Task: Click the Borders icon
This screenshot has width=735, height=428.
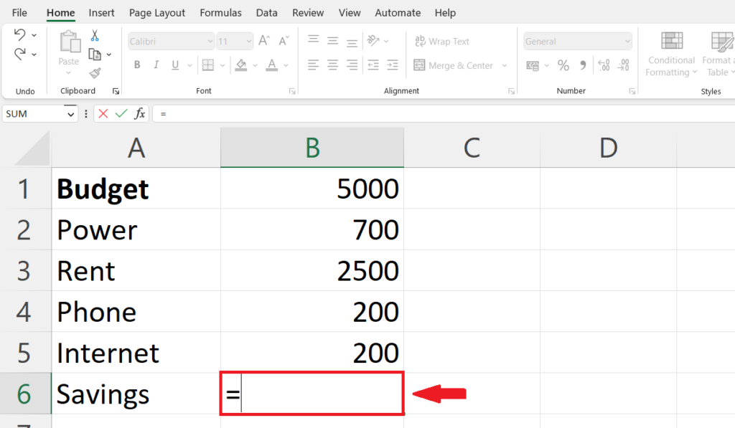Action: pos(207,65)
